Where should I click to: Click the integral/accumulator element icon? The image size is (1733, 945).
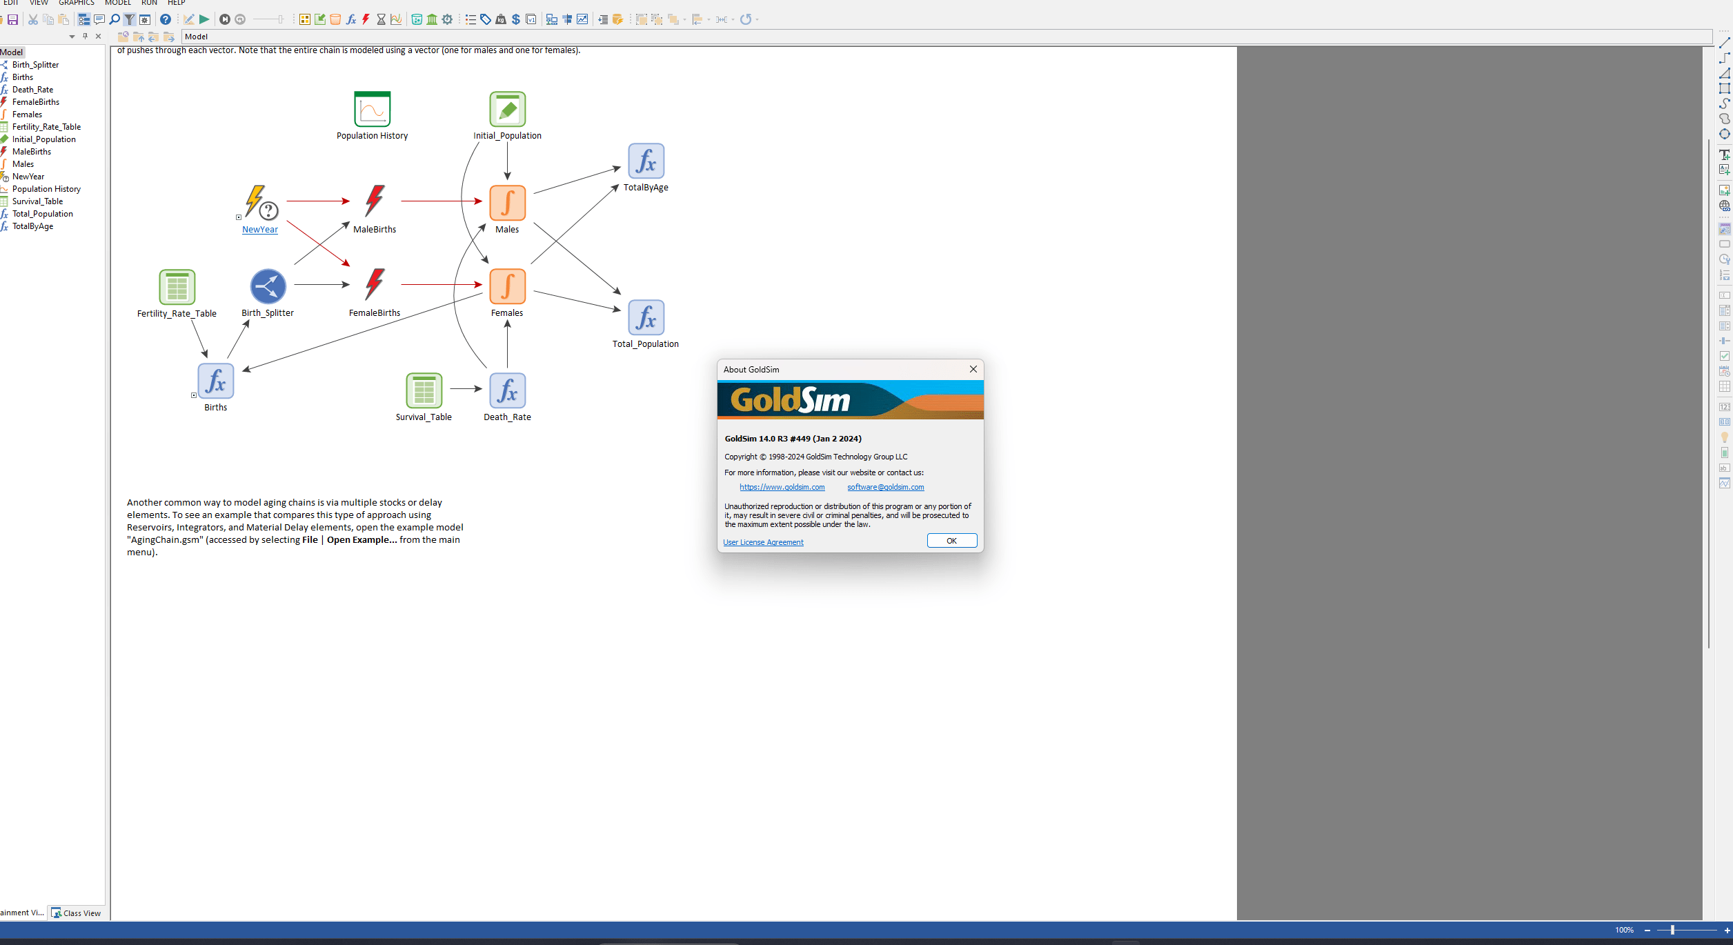[x=506, y=203]
